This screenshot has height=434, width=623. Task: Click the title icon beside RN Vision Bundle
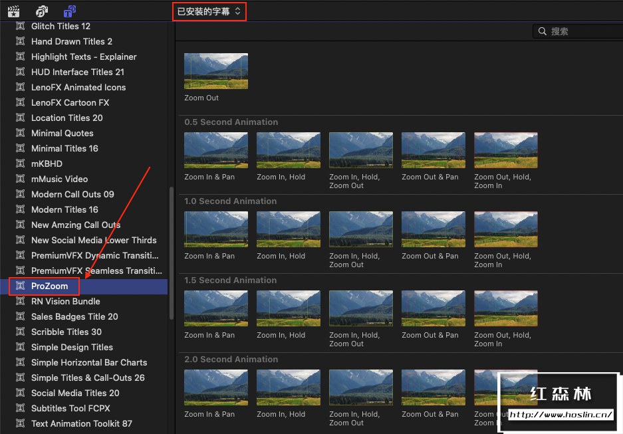tap(20, 301)
